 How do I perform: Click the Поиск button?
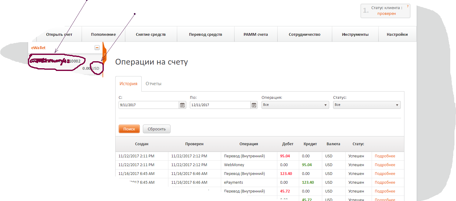point(129,129)
